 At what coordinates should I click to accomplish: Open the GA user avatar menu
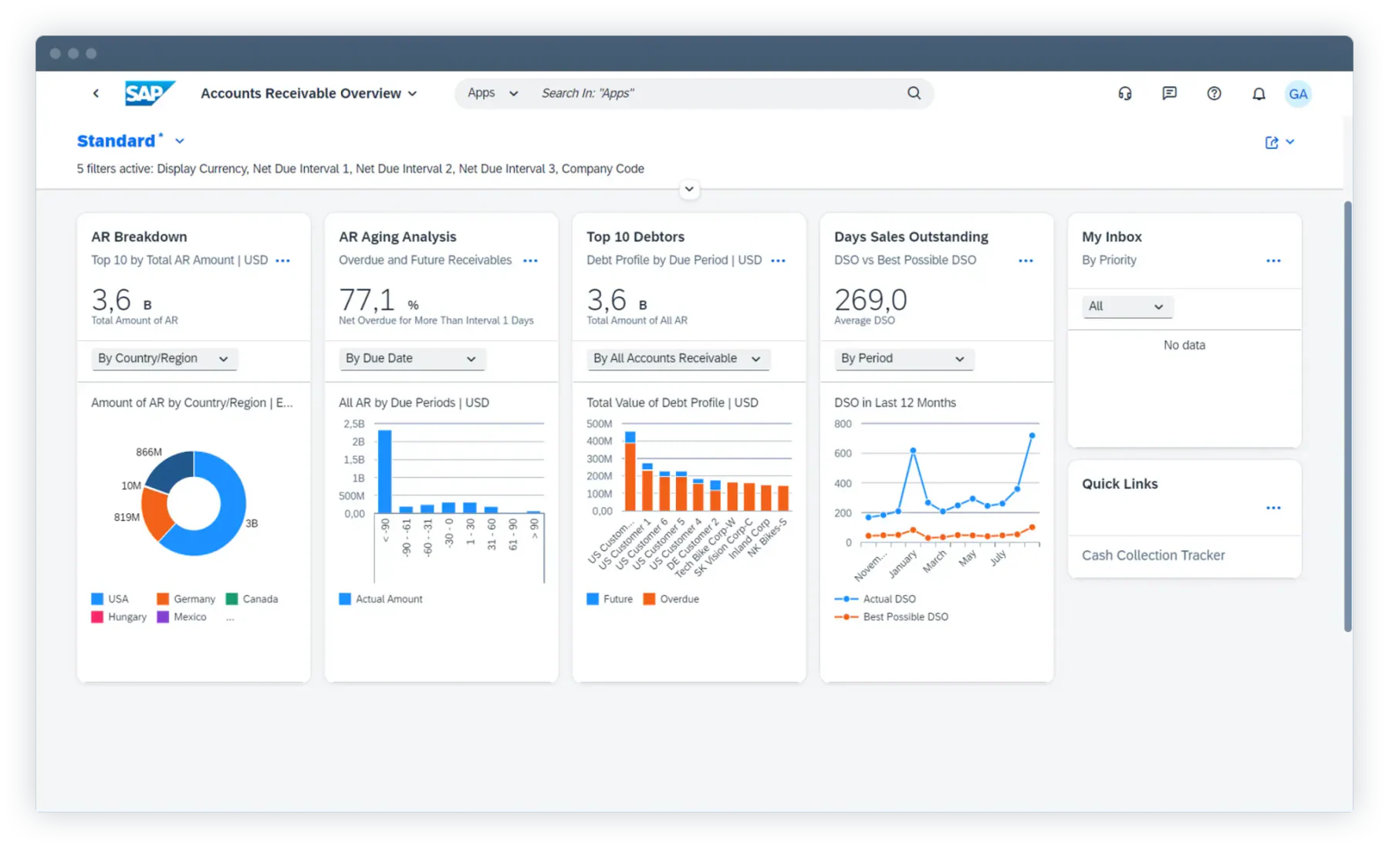pos(1298,93)
